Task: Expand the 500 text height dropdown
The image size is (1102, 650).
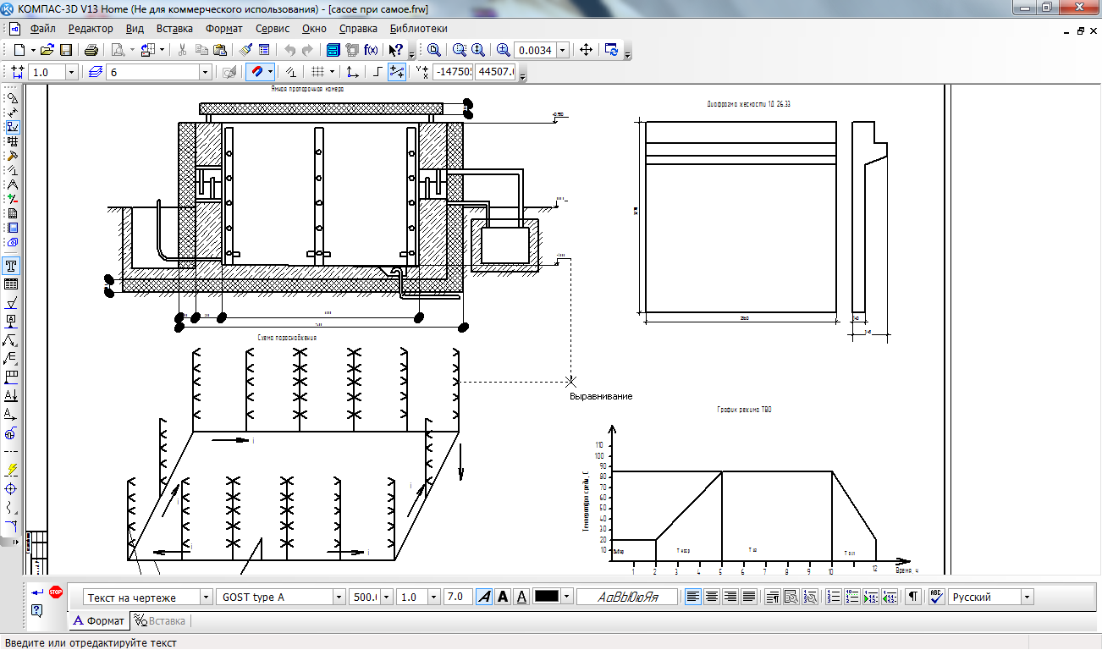Action: 388,597
